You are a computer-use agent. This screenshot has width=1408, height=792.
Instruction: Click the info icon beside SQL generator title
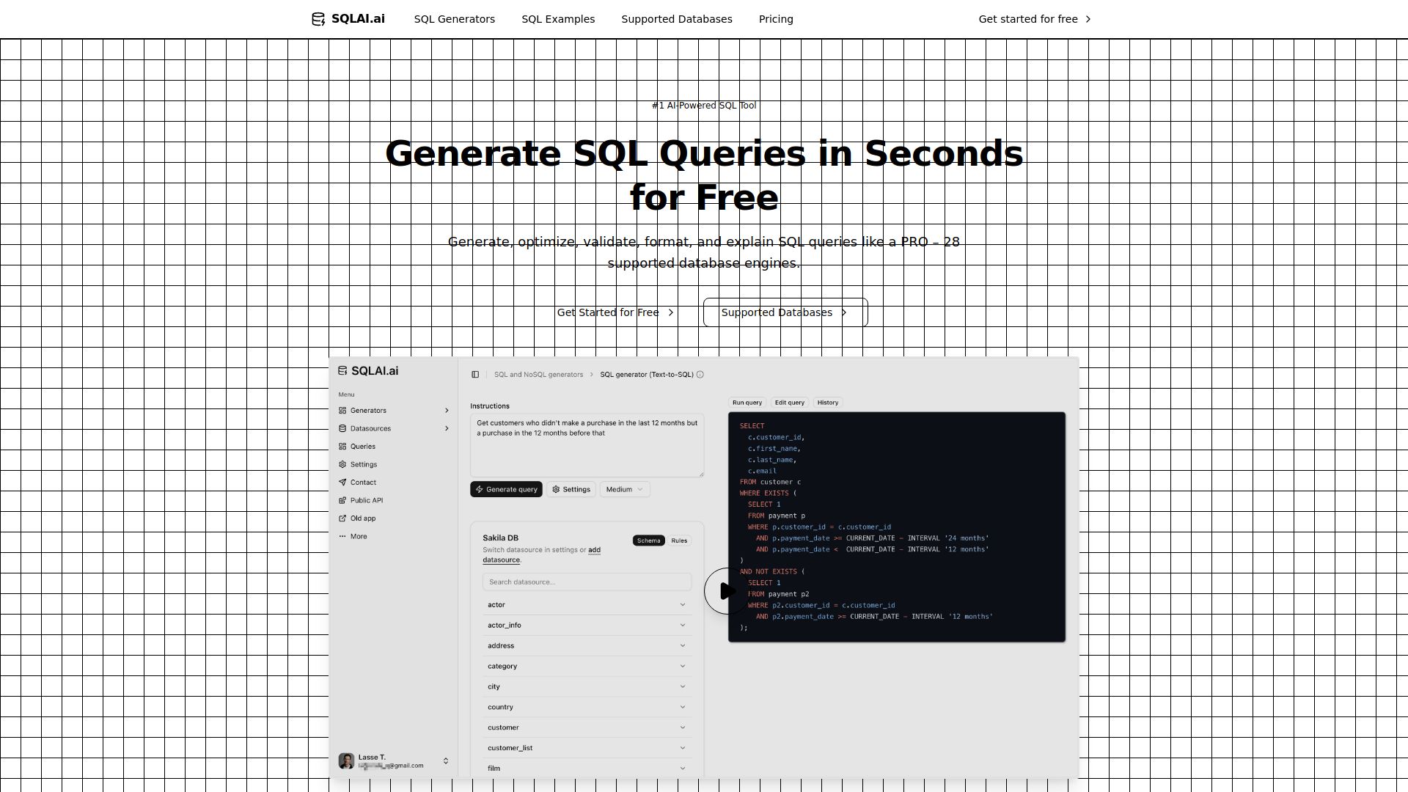coord(700,375)
